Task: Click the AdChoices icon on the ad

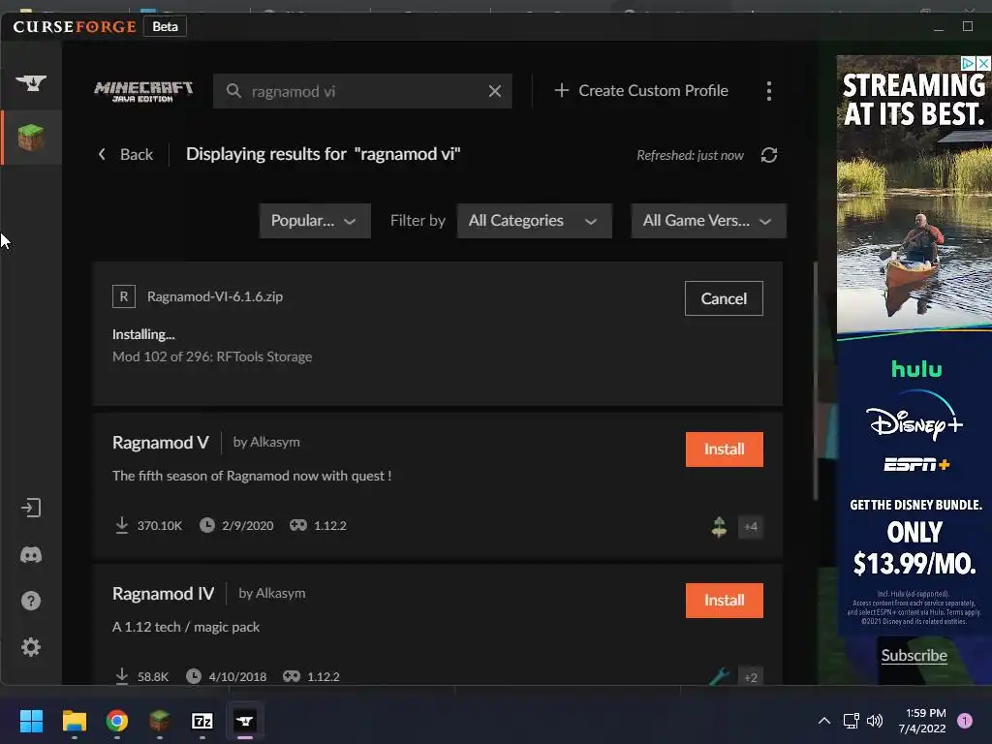Action: [968, 63]
